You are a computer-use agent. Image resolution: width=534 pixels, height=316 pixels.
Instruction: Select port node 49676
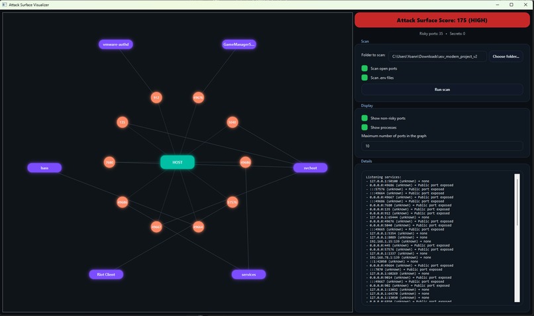coord(198,98)
